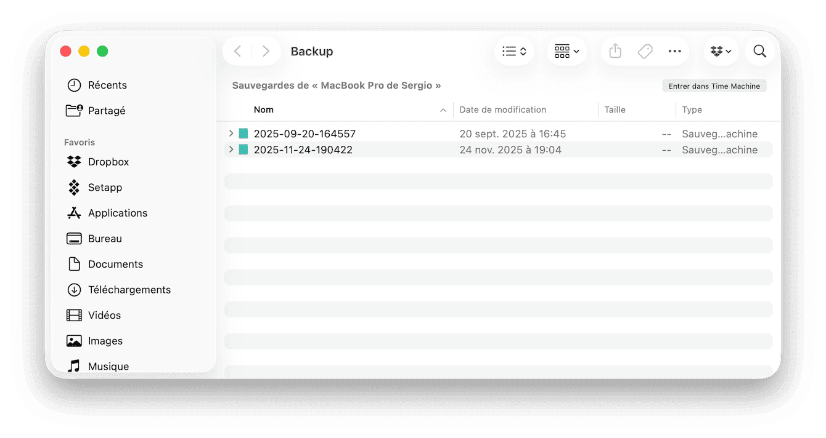
Task: Open the list view mode selector
Action: (513, 52)
